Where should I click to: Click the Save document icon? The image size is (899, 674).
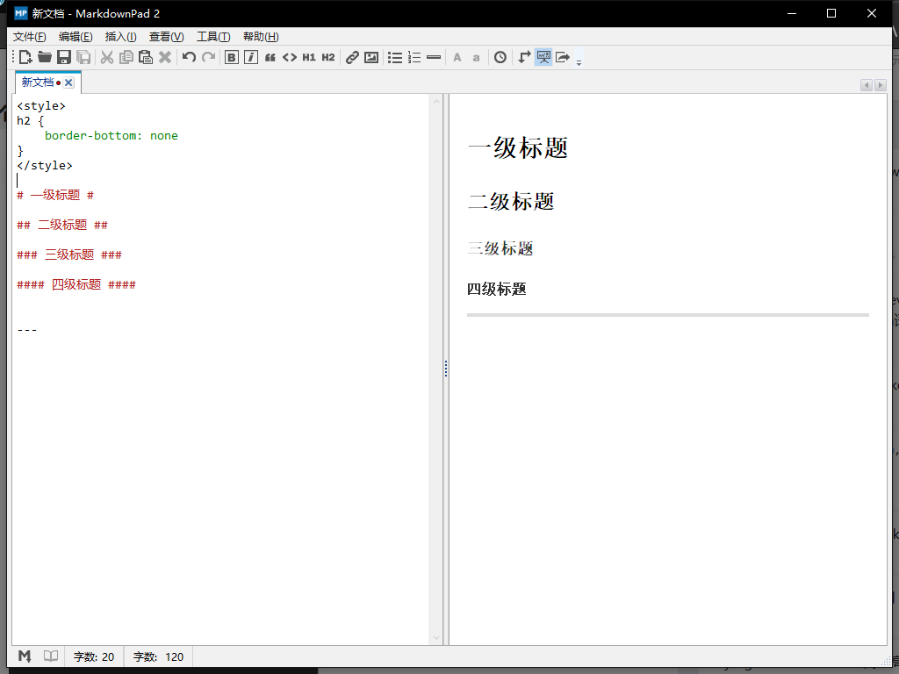64,58
